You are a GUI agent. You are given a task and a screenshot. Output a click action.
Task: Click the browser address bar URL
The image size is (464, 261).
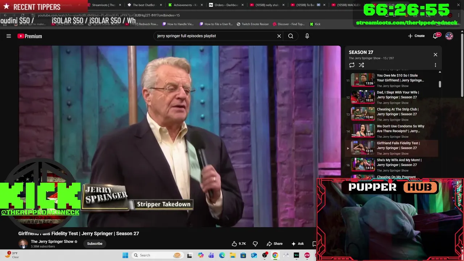tap(109, 15)
